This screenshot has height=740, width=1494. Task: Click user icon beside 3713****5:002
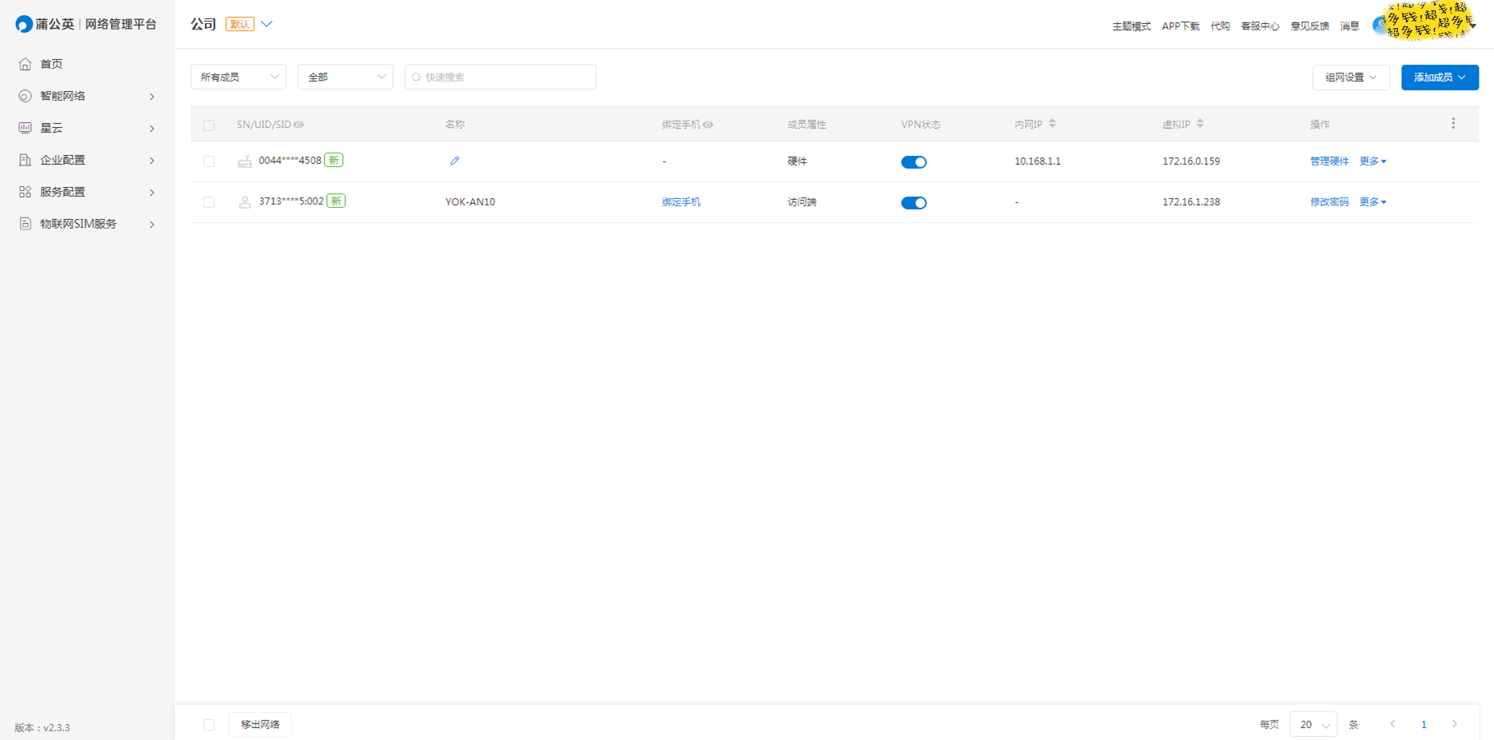(x=245, y=202)
